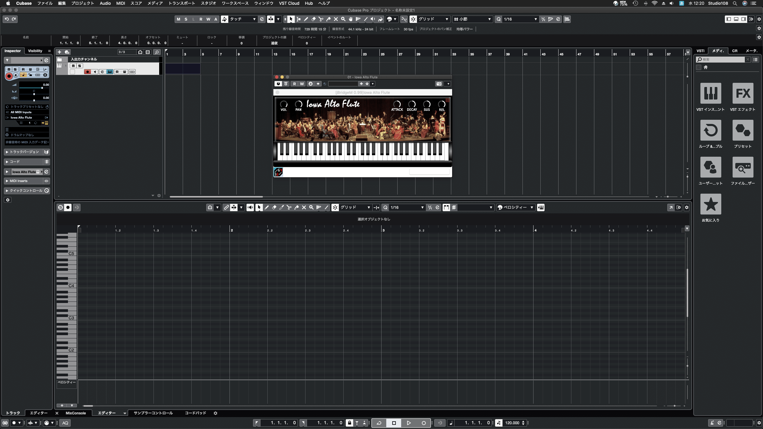Select the Split scissors tool in main toolbar
Screen dimensions: 763x429
pyautogui.click(x=321, y=19)
